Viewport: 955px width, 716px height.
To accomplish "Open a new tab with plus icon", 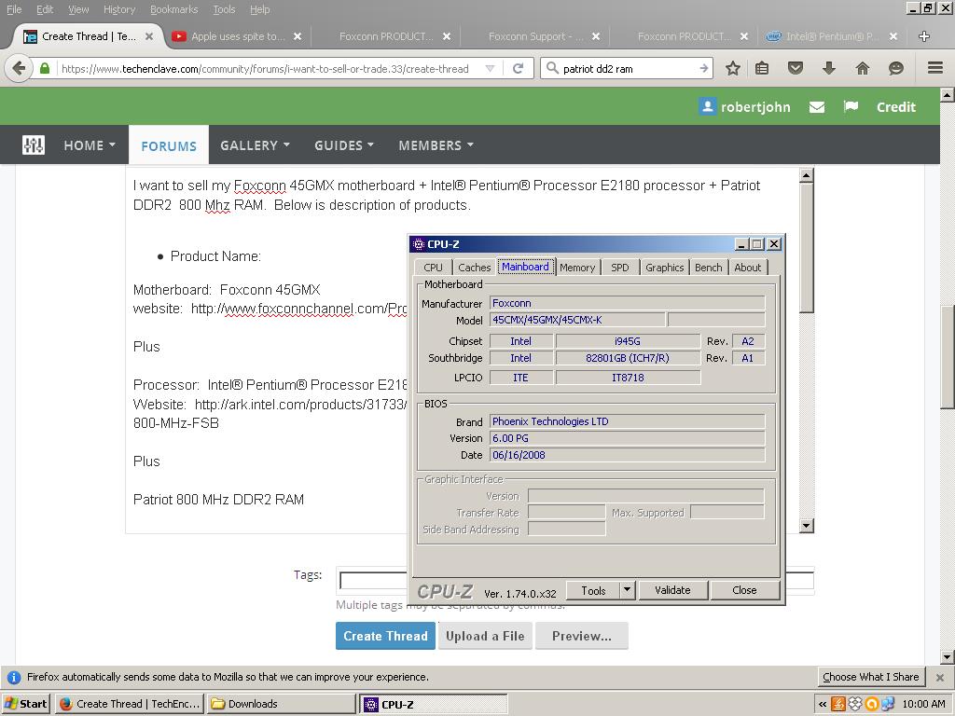I will pyautogui.click(x=924, y=36).
